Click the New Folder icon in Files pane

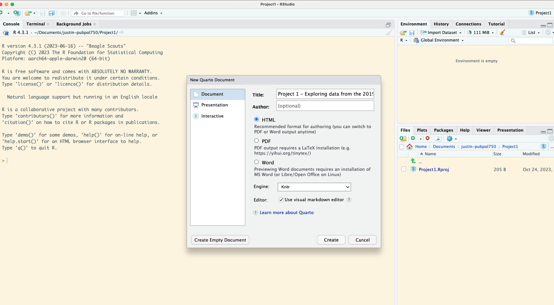(x=403, y=139)
